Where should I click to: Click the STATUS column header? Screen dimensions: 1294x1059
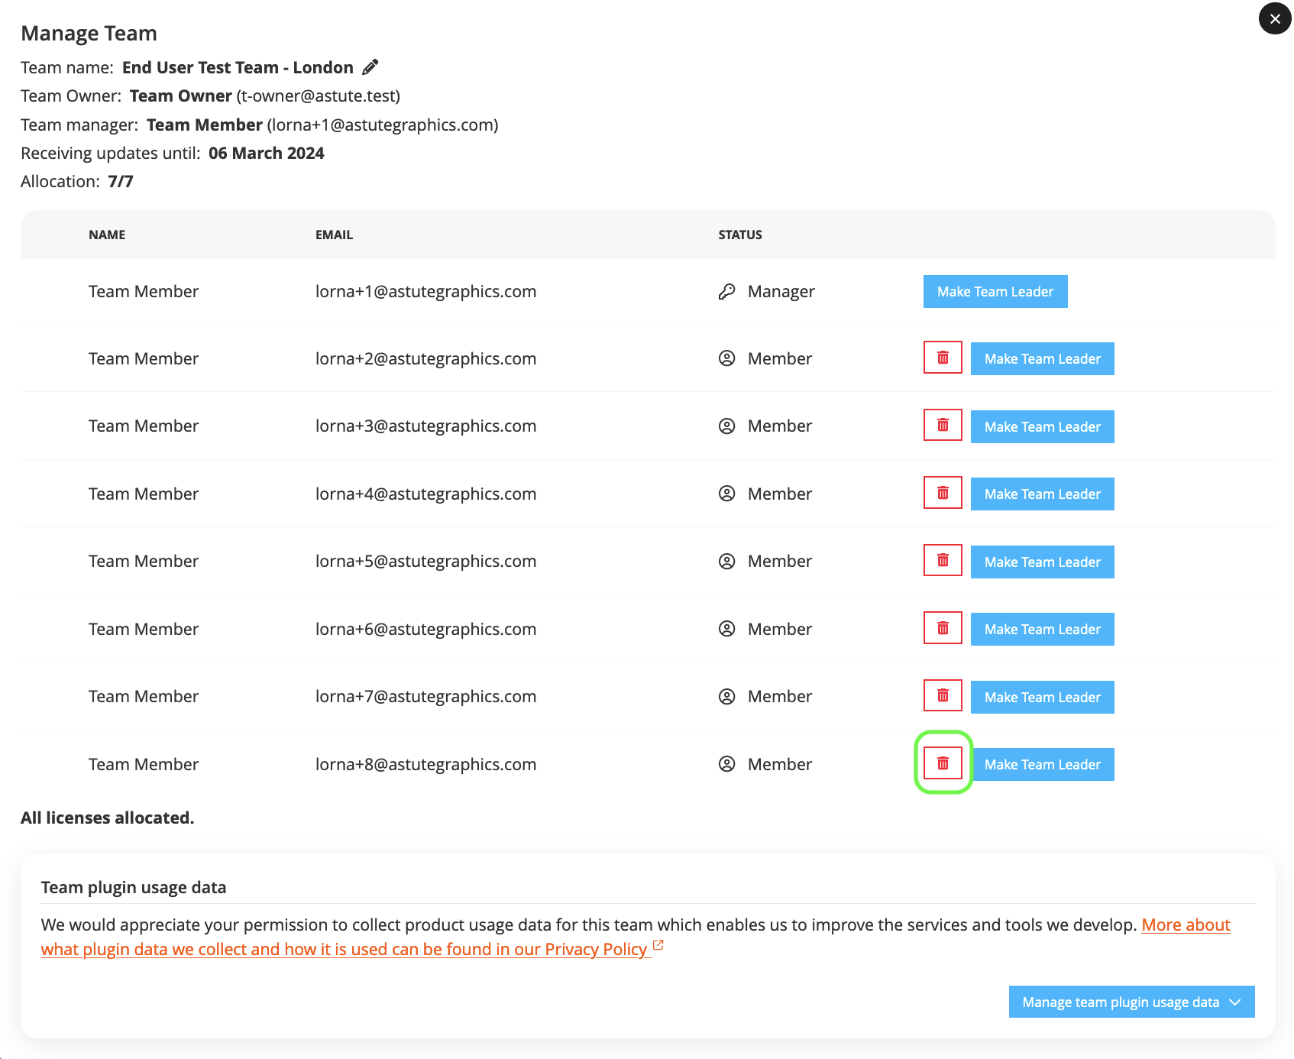point(739,235)
